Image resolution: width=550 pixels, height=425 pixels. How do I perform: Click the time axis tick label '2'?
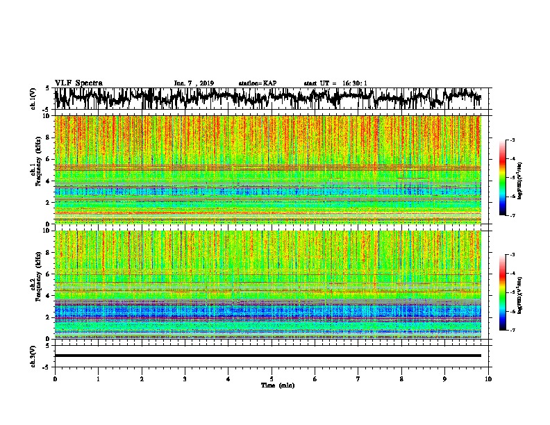(142, 379)
